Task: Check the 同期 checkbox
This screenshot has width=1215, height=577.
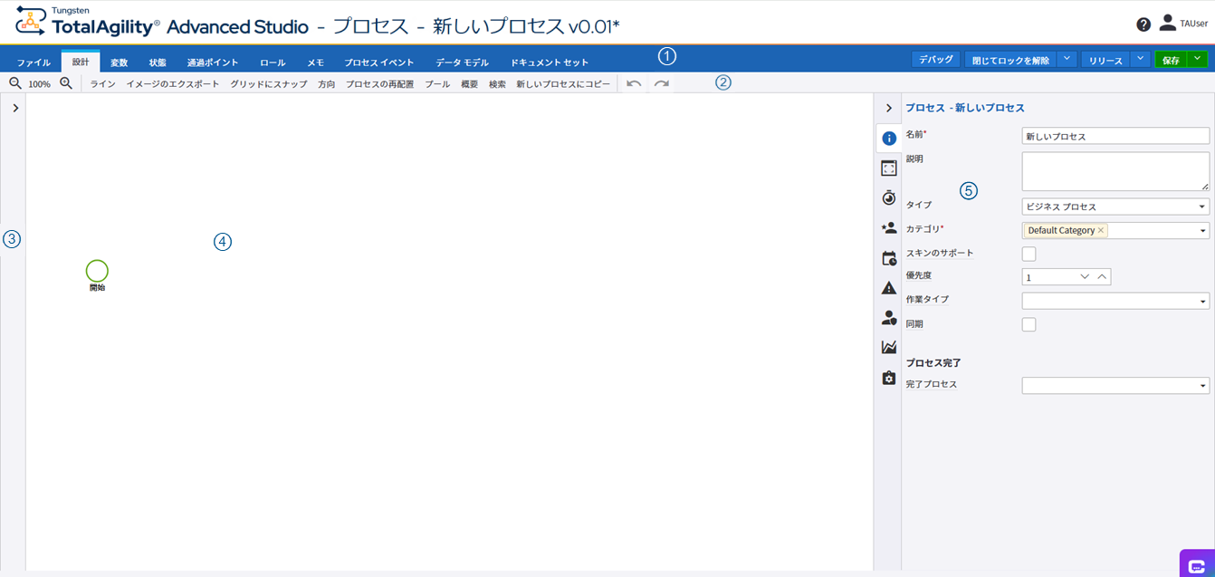Action: 1028,323
